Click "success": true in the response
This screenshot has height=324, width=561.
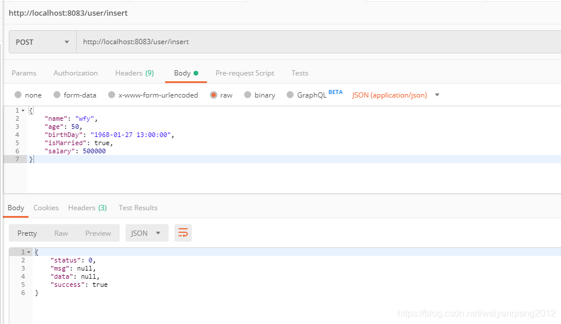click(x=78, y=285)
